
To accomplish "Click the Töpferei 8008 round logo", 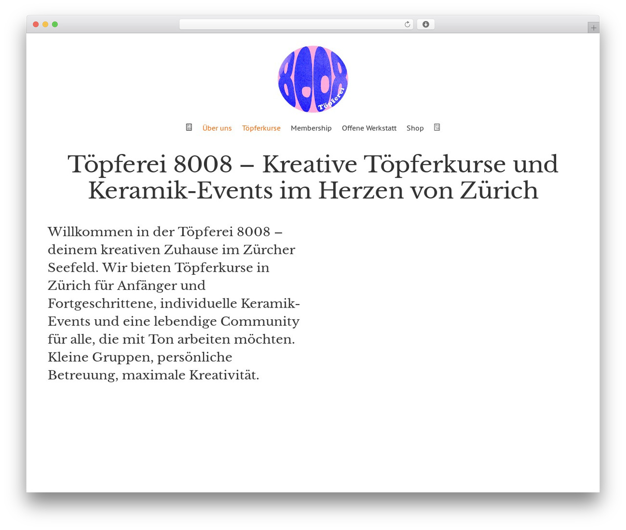I will pos(313,79).
